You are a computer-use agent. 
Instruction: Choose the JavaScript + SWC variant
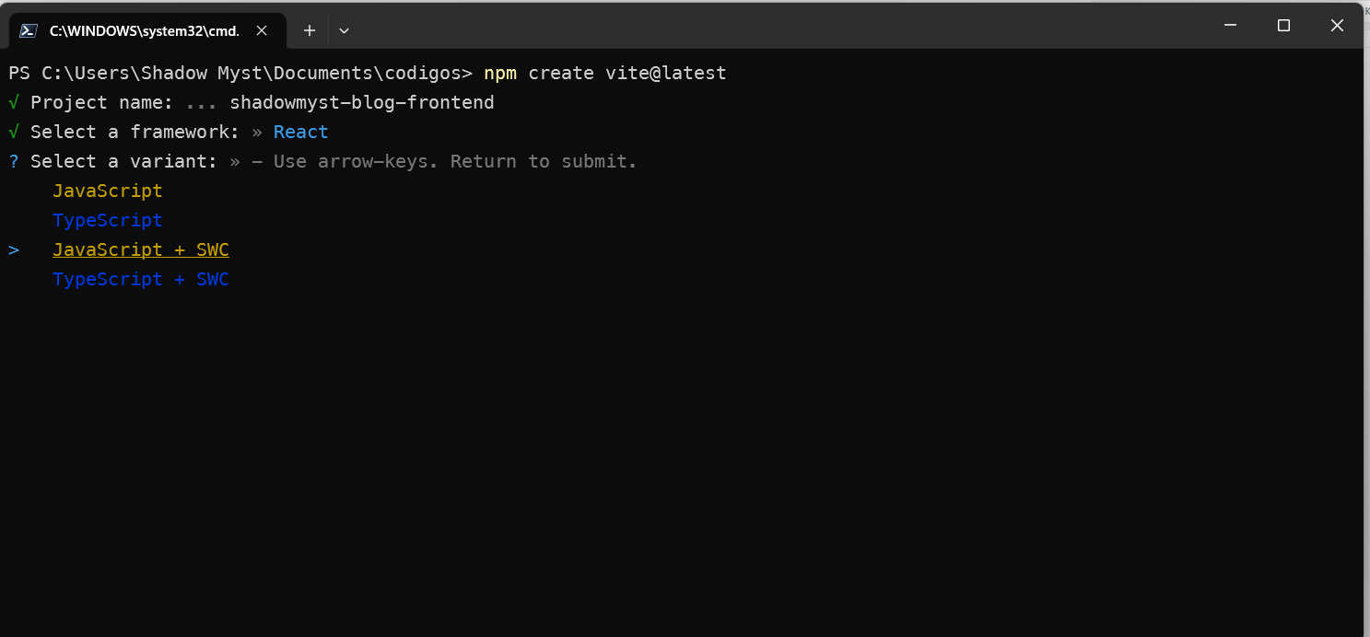point(141,249)
